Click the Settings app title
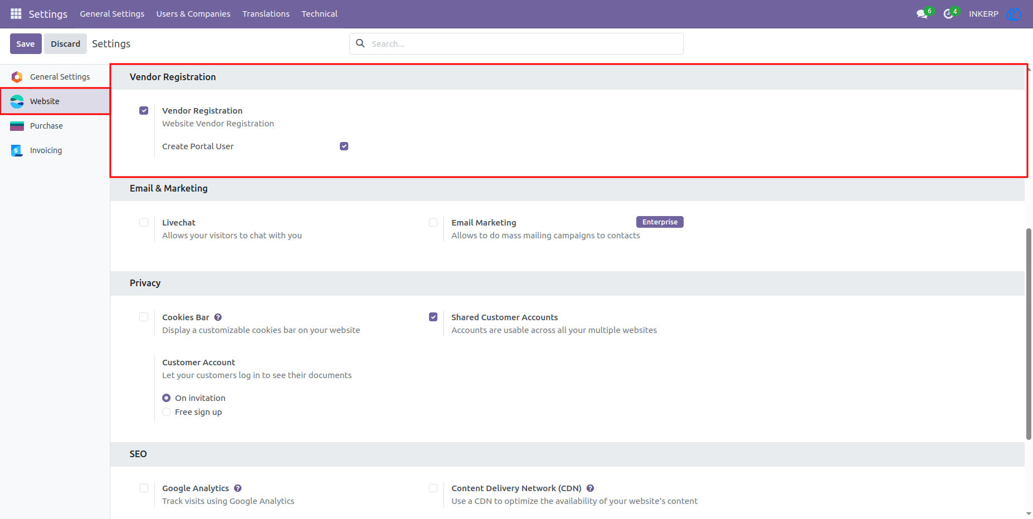This screenshot has height=519, width=1033. click(48, 14)
